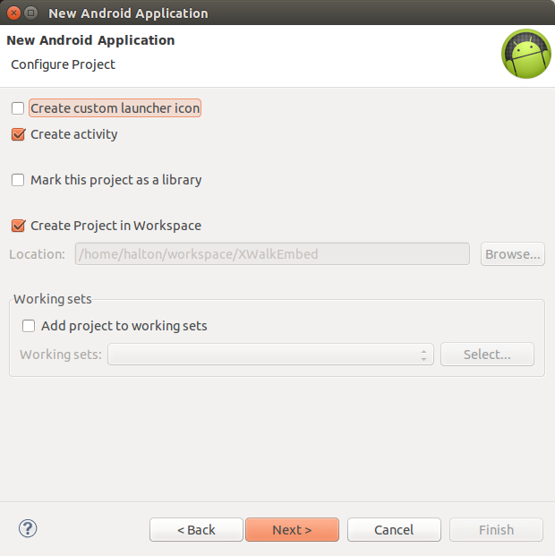Click into the Location path field
This screenshot has height=556, width=555.
coord(272,254)
